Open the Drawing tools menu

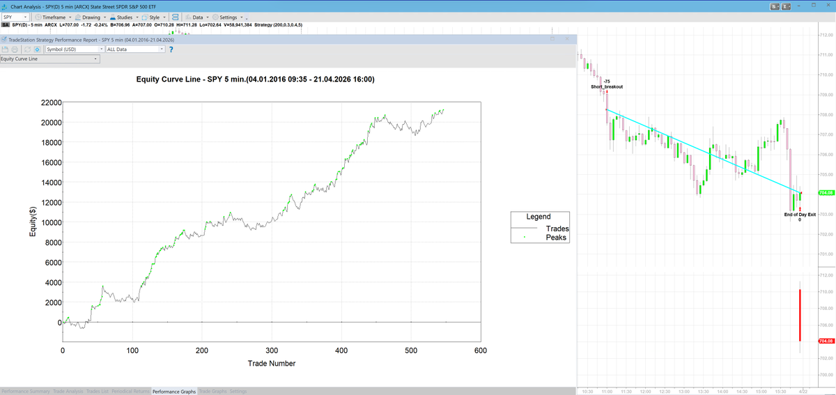[x=91, y=17]
